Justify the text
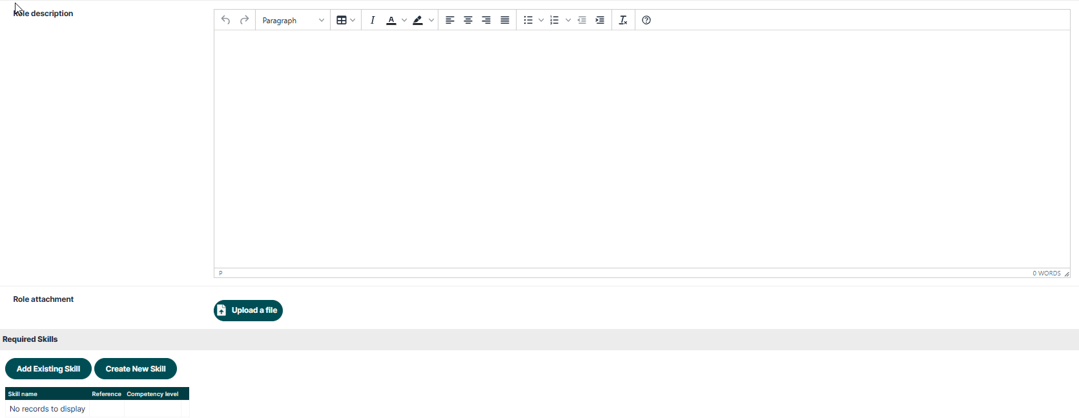Image resolution: width=1079 pixels, height=418 pixels. (505, 20)
